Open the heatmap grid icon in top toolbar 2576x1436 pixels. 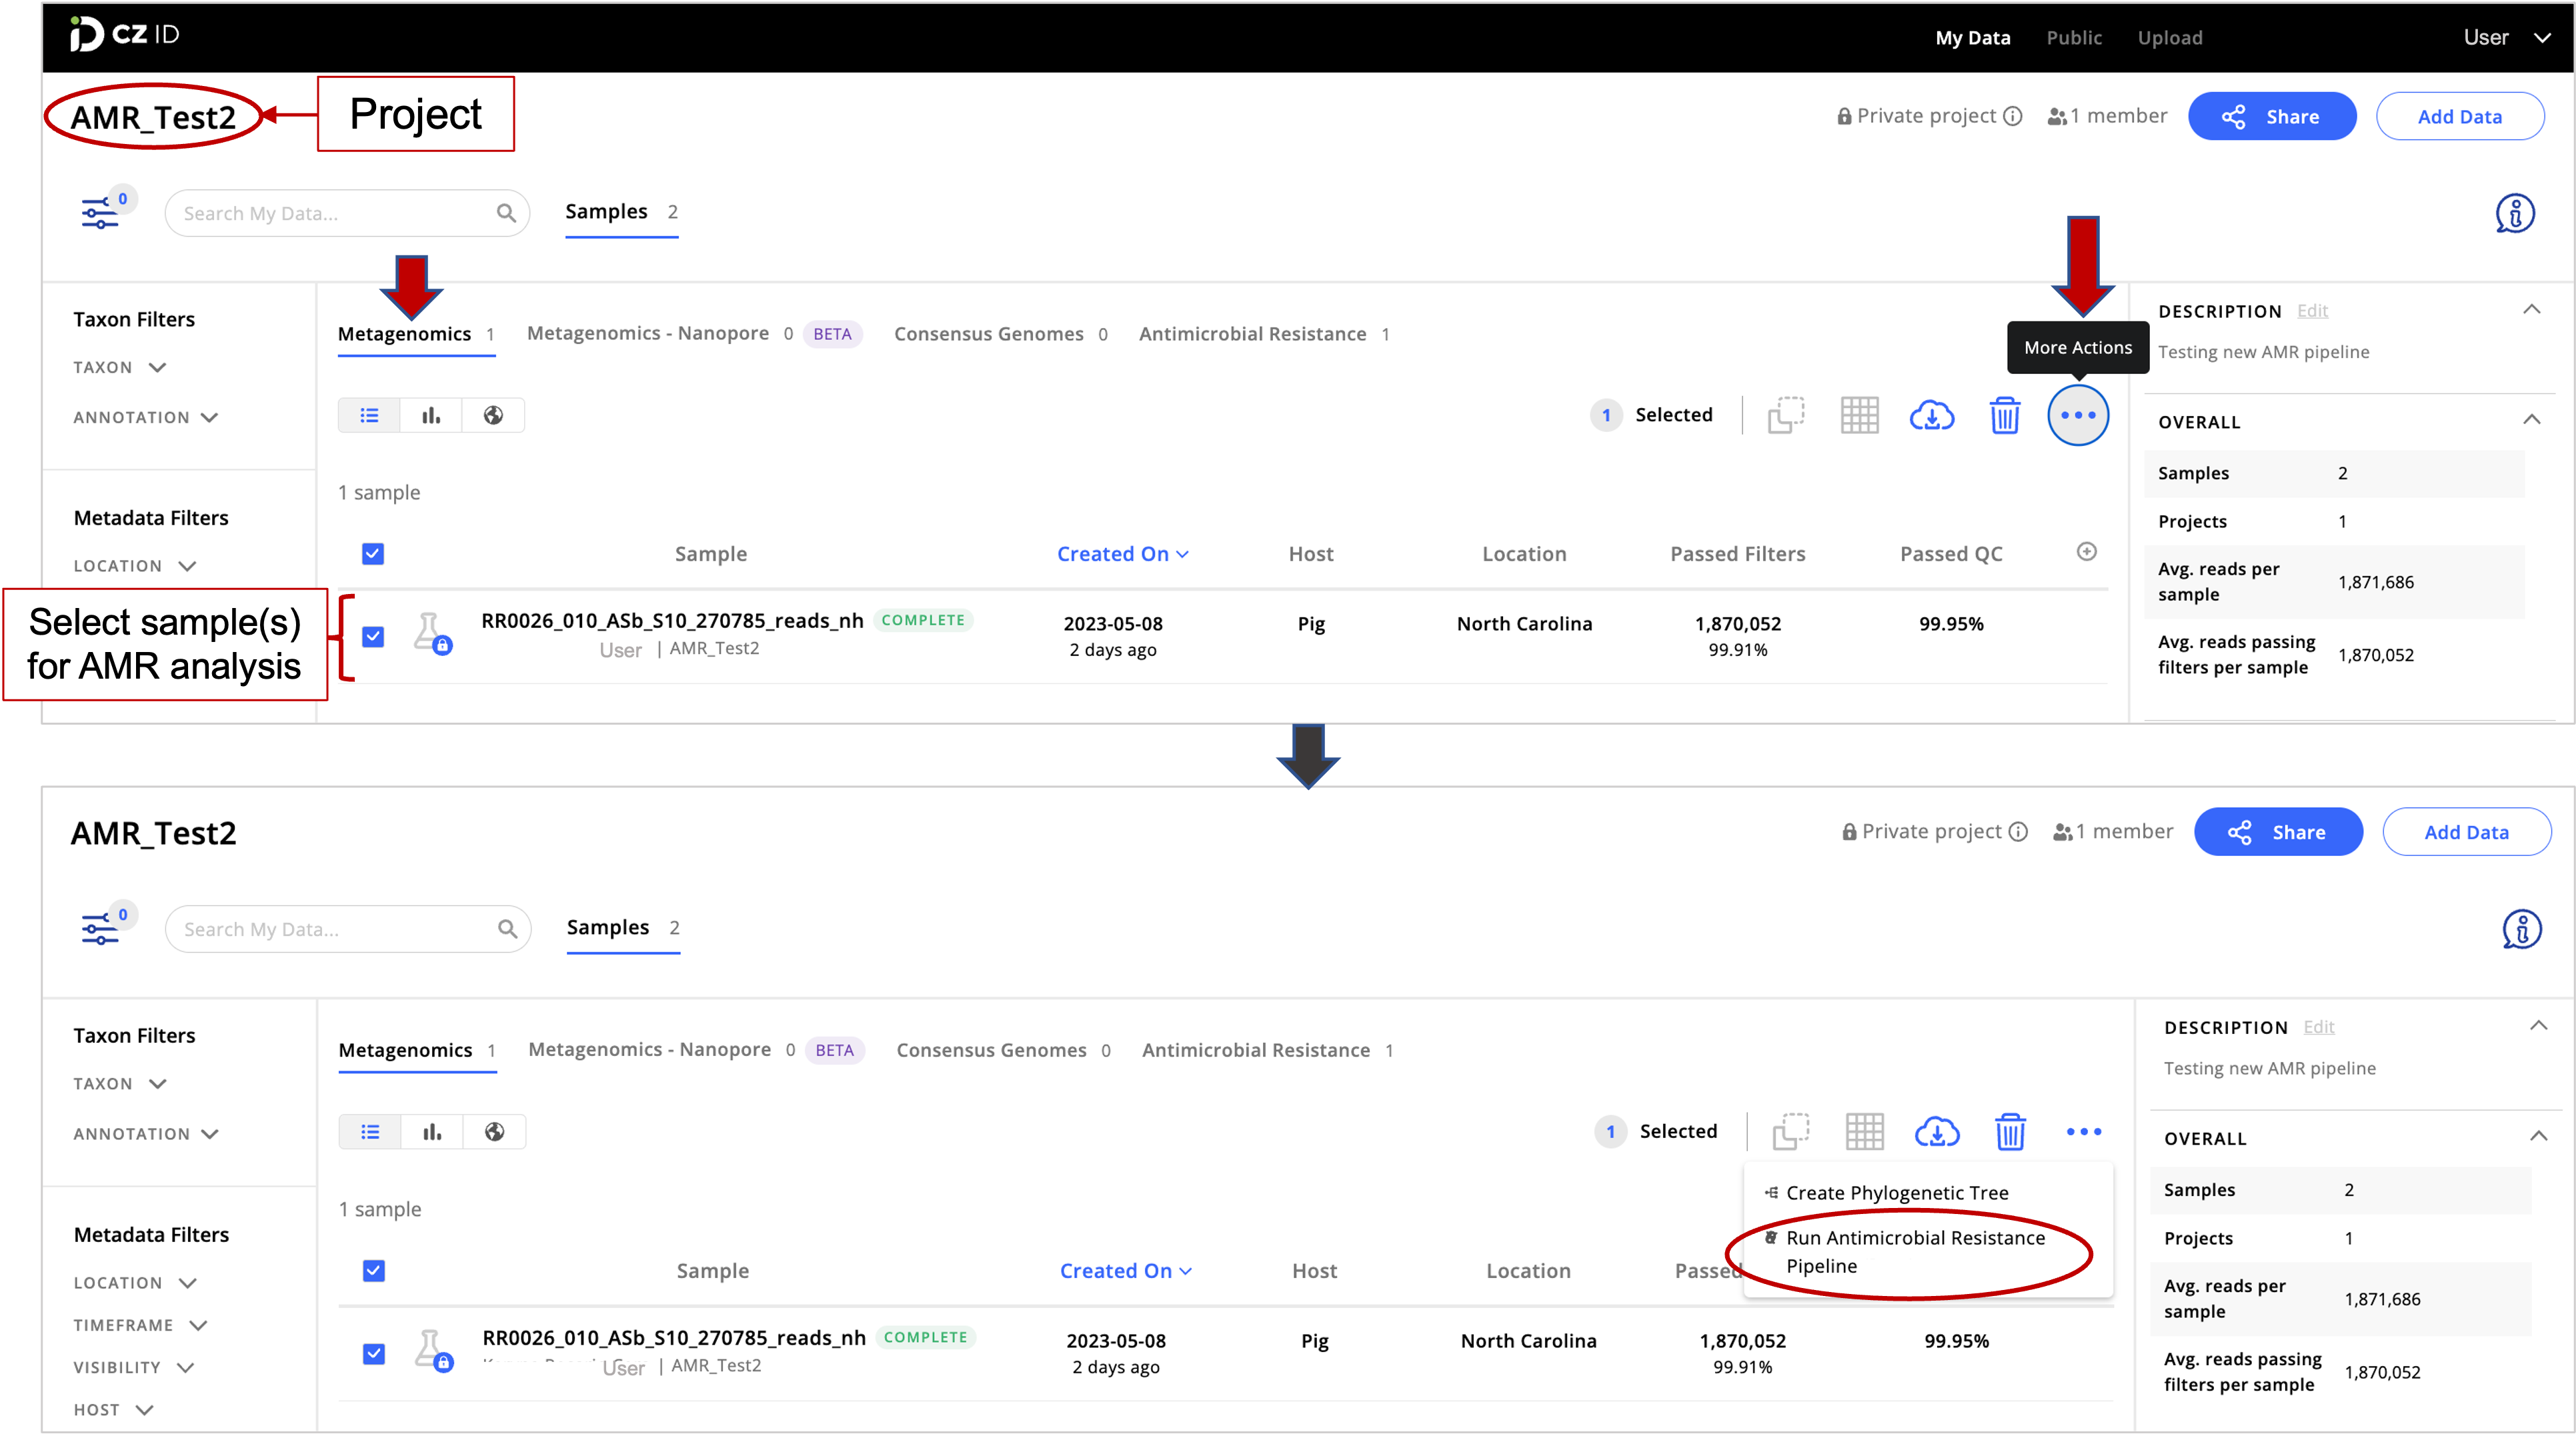click(1859, 415)
